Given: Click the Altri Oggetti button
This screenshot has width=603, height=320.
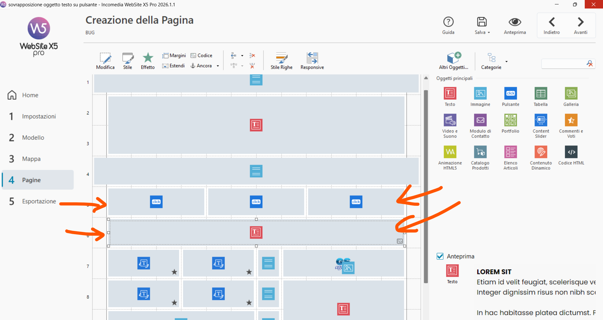Looking at the screenshot, I should coord(454,61).
